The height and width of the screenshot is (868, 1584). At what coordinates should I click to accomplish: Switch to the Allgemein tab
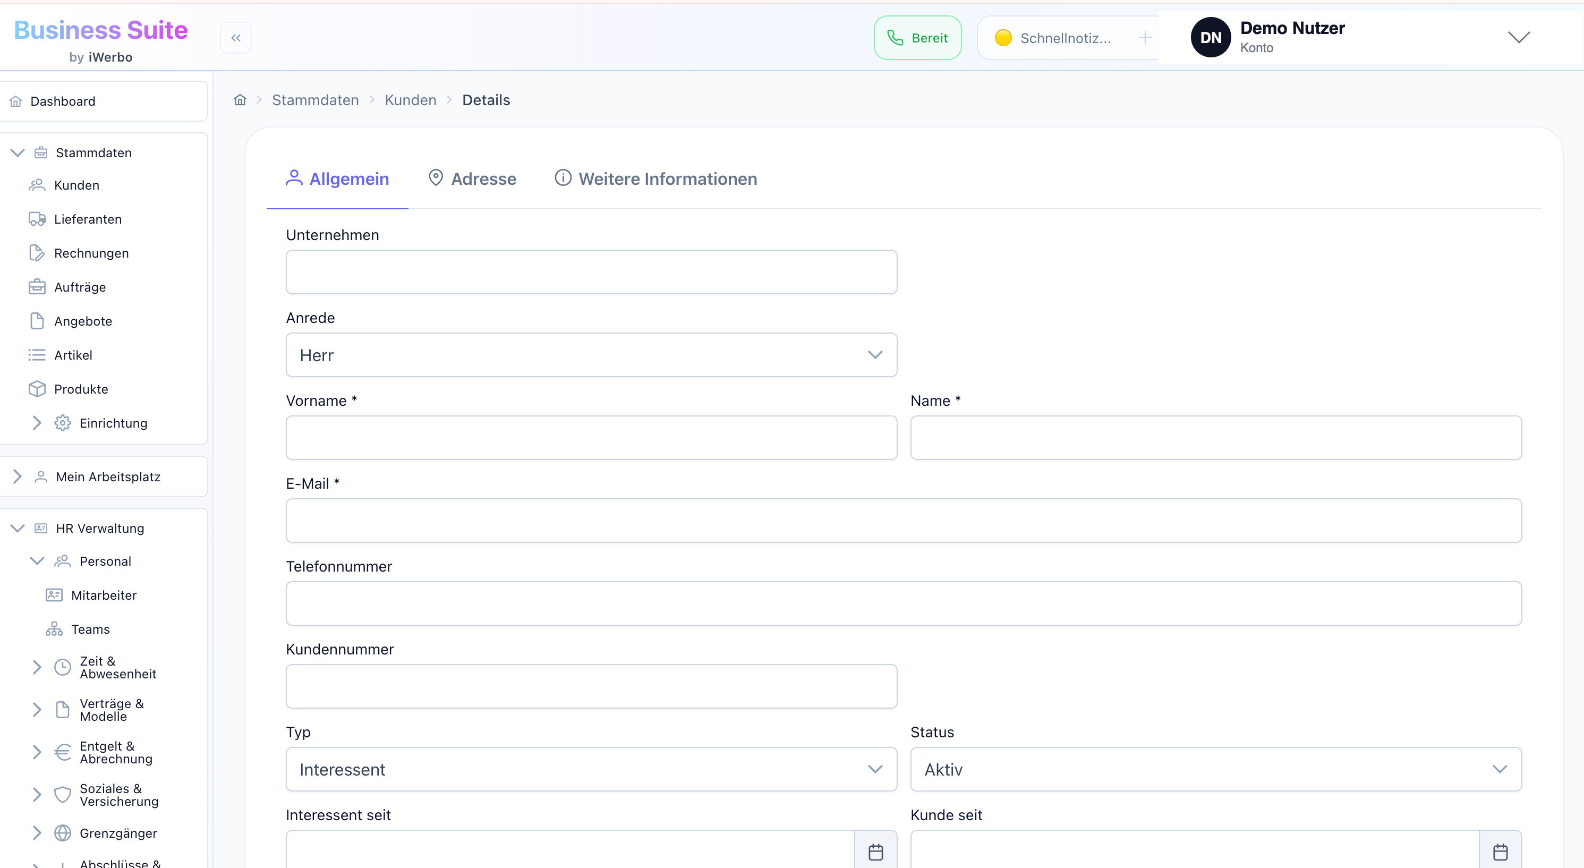pos(337,179)
